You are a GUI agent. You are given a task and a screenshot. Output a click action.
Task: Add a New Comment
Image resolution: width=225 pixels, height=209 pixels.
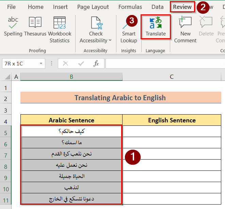click(185, 30)
